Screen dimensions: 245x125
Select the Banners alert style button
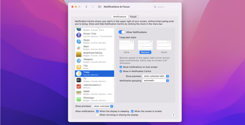145,52
